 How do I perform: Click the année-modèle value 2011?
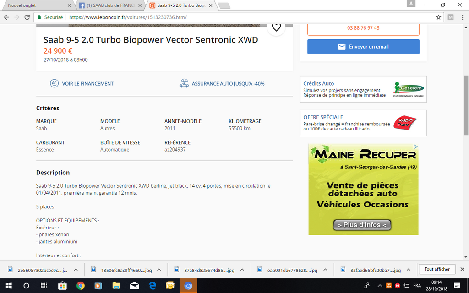point(170,128)
